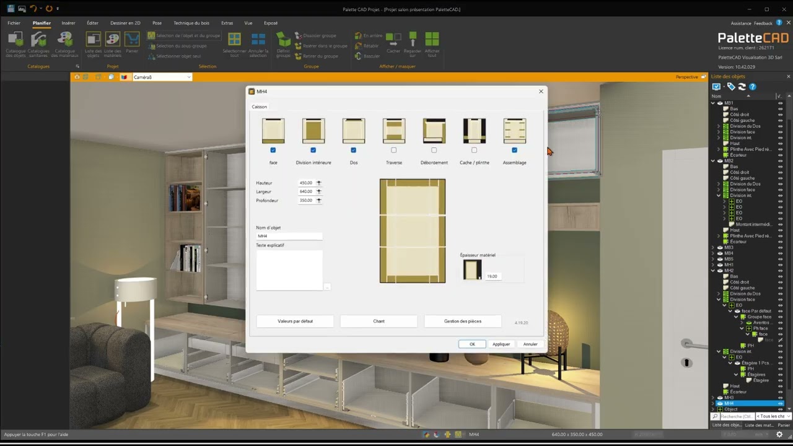
Task: Click the Regarder sur icon
Action: (x=413, y=40)
